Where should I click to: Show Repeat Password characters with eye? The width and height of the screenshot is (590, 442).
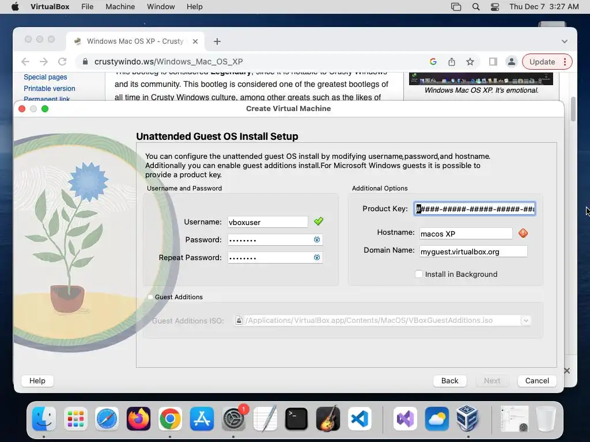317,257
